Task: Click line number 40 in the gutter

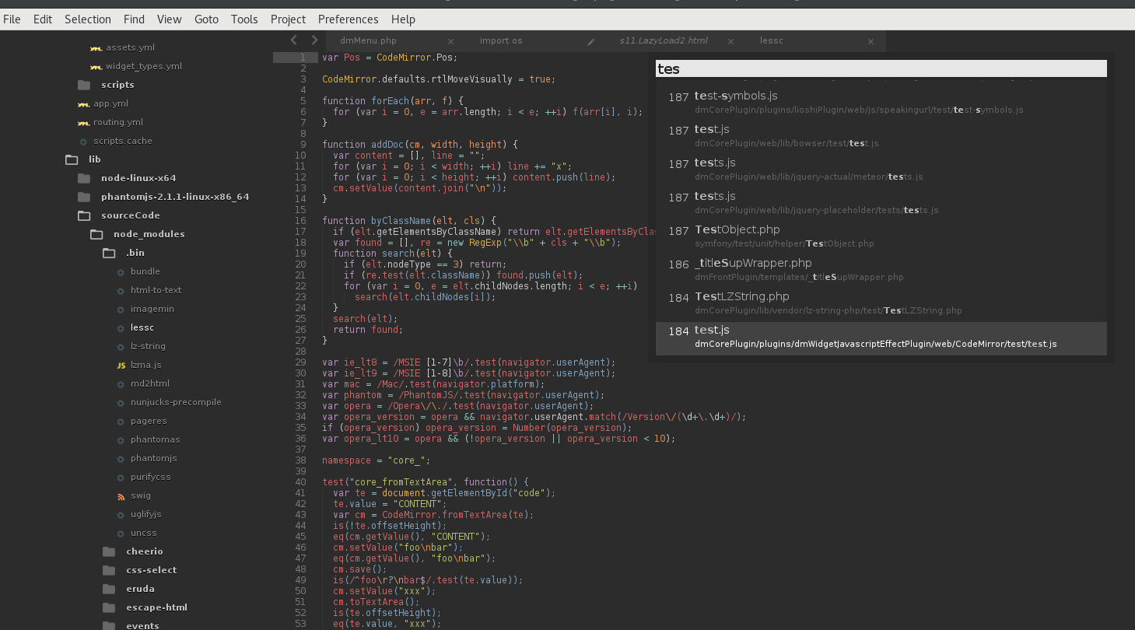Action: (x=301, y=482)
